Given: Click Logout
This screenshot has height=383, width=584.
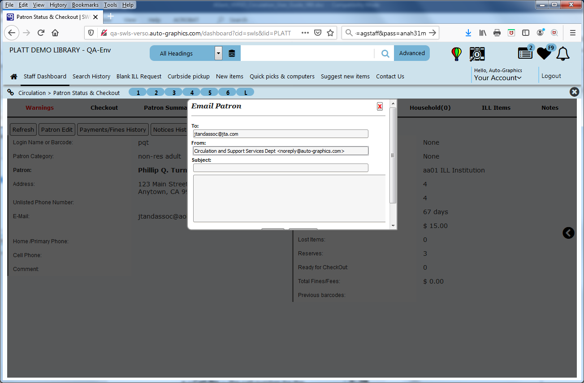Looking at the screenshot, I should point(551,76).
